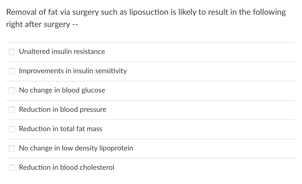
Task: Click the 'Reduction in total fat mass' label text
Action: point(61,129)
